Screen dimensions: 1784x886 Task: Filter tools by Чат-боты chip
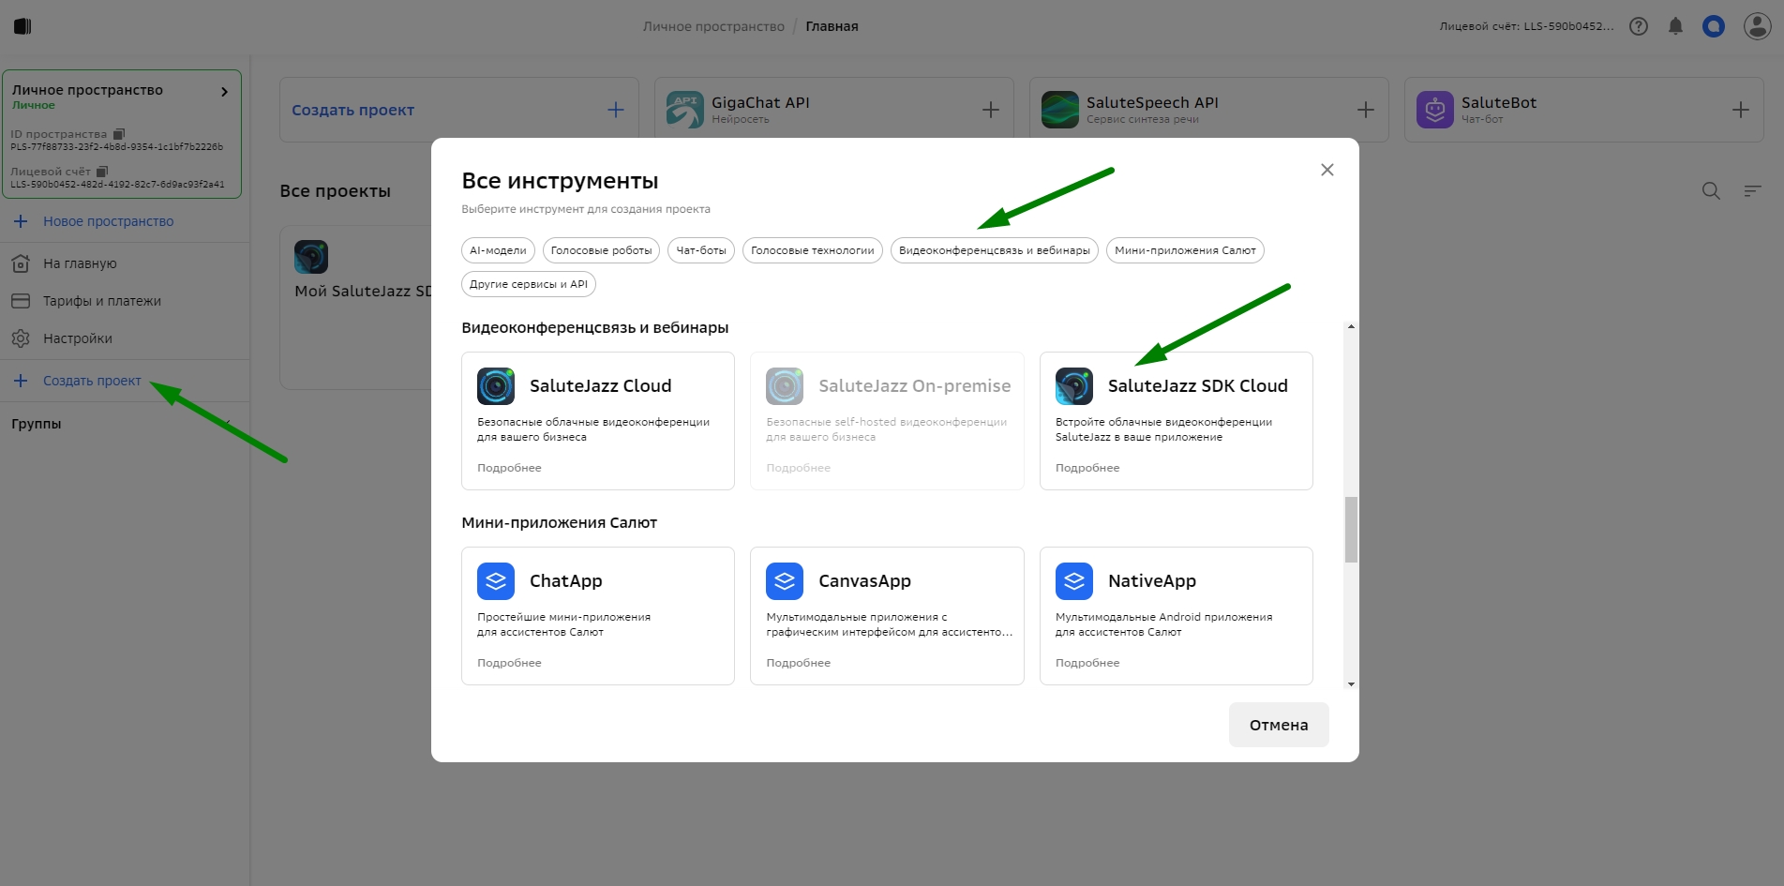point(701,250)
